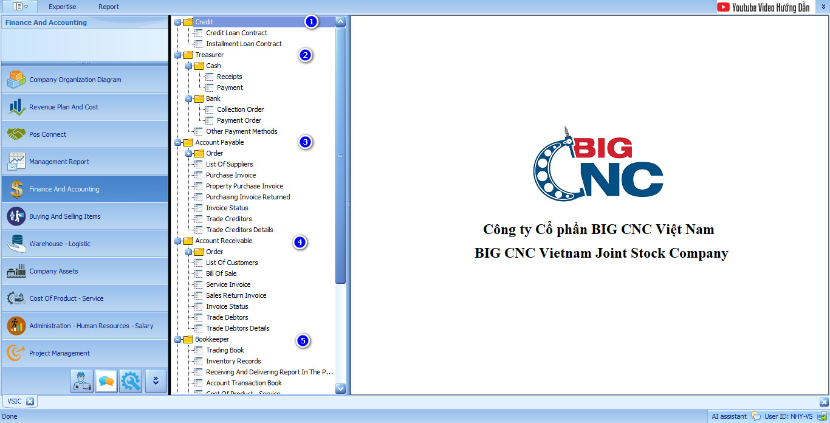Open the Report menu
The width and height of the screenshot is (830, 423).
tap(109, 7)
